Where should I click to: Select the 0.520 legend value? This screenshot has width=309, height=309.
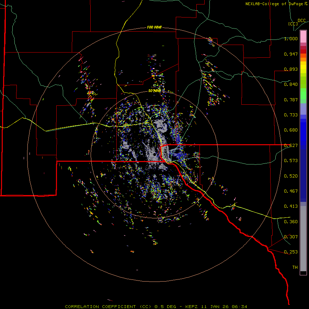[291, 176]
